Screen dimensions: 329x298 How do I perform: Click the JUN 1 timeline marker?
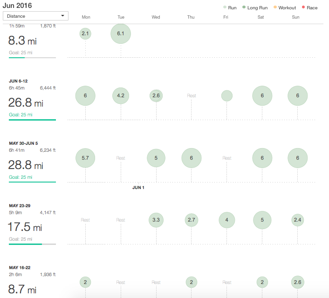tap(138, 188)
